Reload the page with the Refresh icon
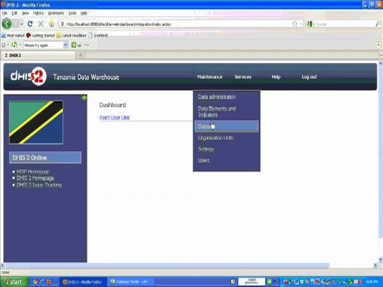 coord(30,24)
